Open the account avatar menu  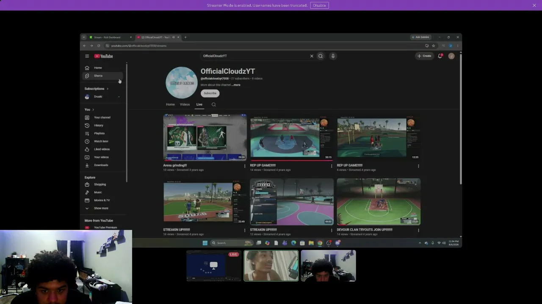451,56
